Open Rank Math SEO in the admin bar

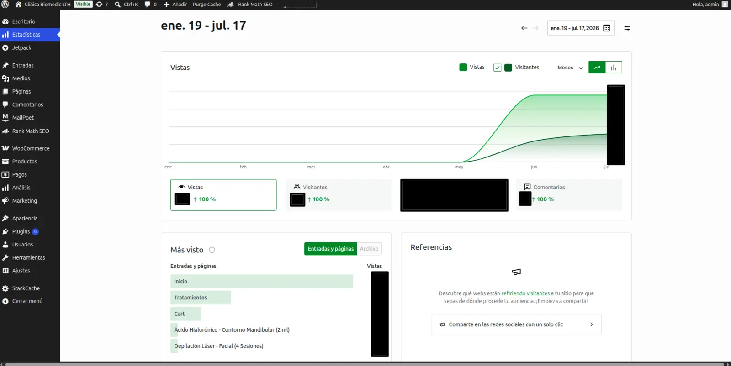pos(250,5)
